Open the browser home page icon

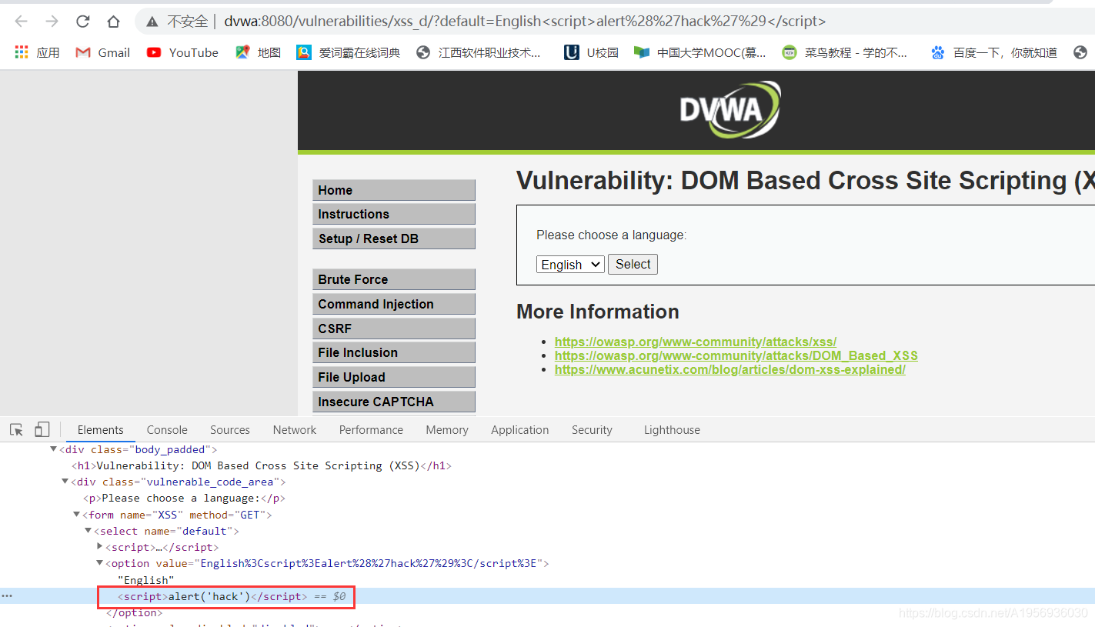[x=113, y=22]
